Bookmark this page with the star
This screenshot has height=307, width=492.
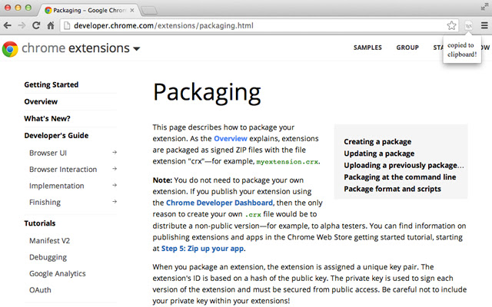tap(452, 25)
